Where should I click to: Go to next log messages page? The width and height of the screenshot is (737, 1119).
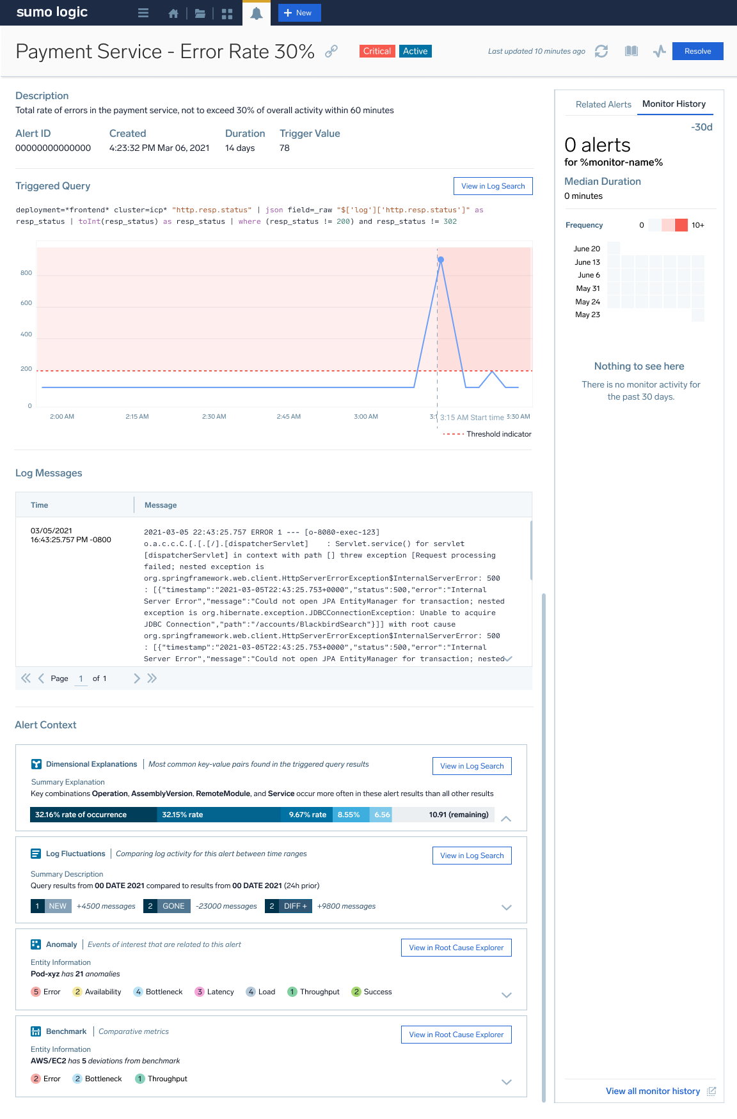[x=136, y=678]
